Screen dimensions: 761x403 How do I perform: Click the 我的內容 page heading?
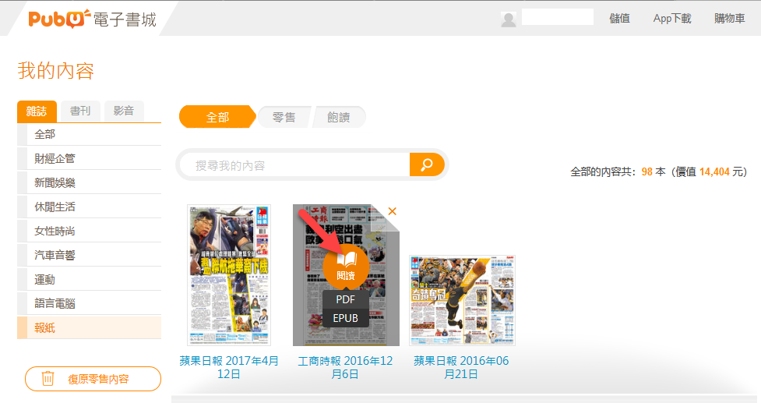click(56, 71)
